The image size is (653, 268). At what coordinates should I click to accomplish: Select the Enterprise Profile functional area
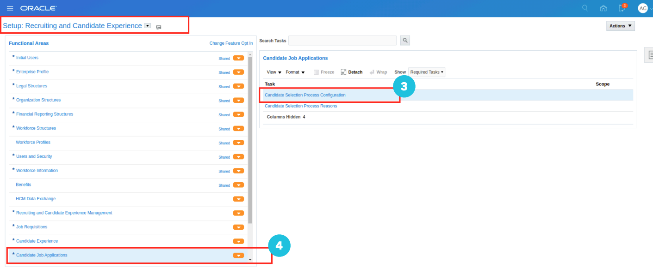coord(32,72)
